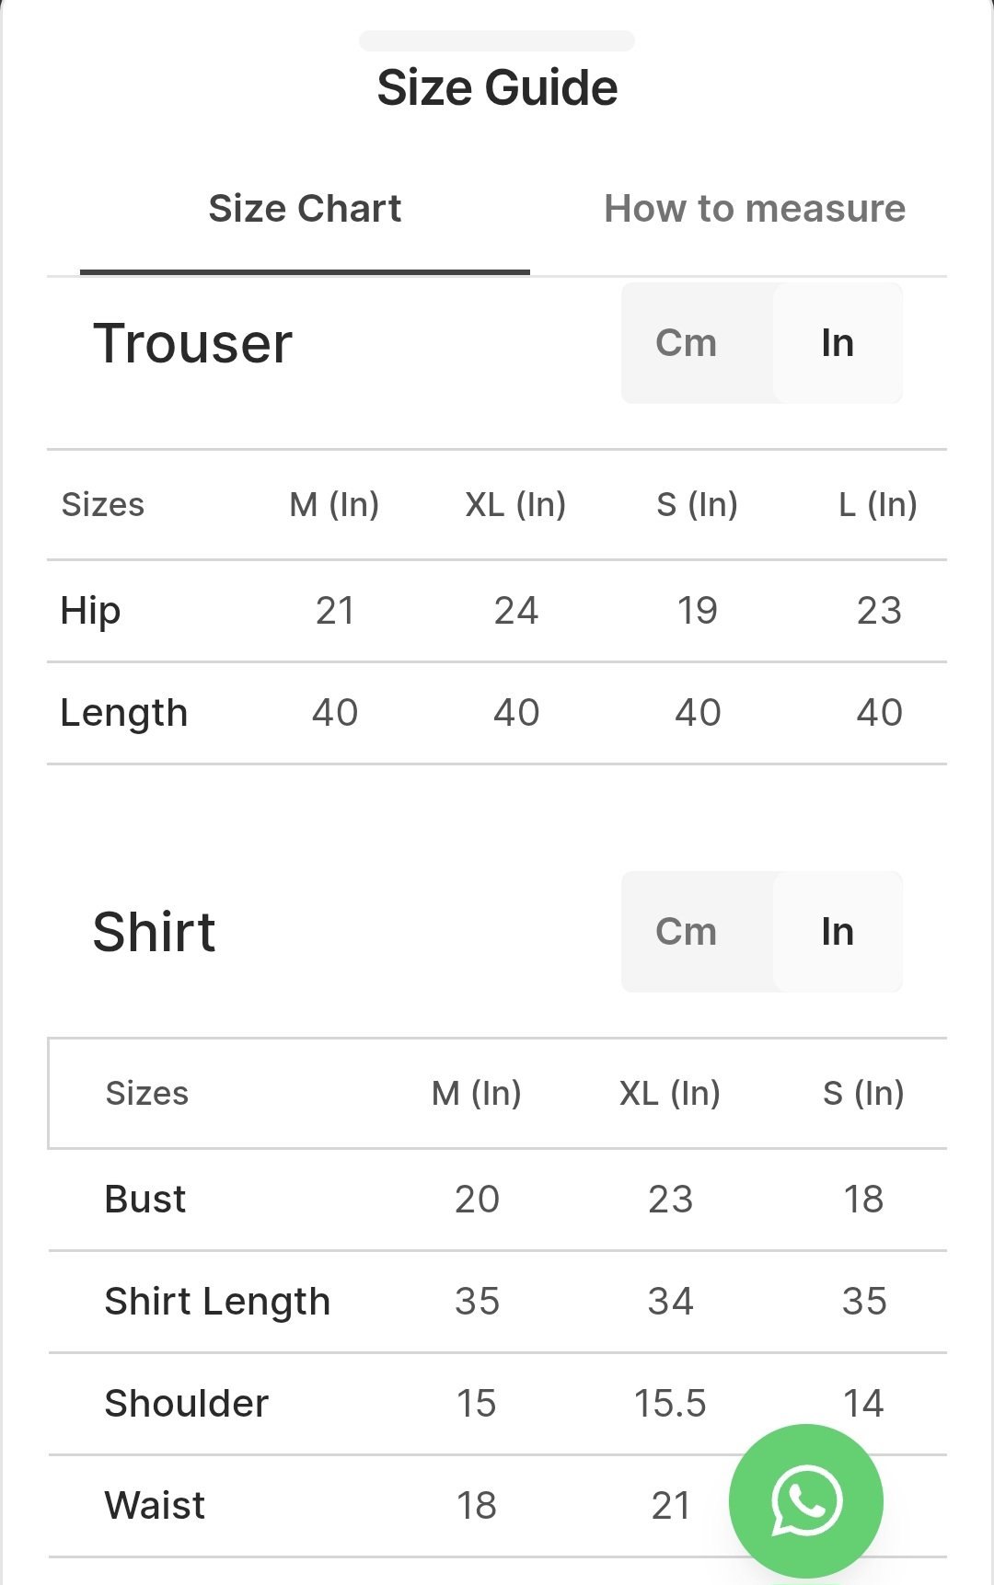Click the Shoulder row label

(187, 1404)
